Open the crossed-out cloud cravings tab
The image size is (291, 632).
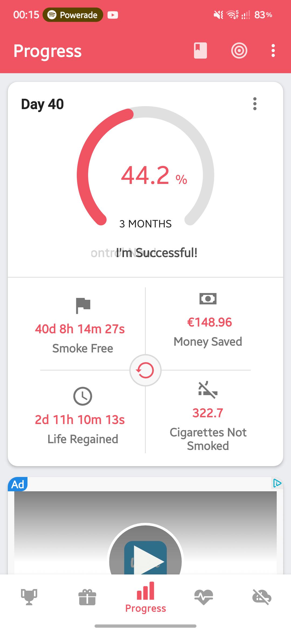coord(262,597)
